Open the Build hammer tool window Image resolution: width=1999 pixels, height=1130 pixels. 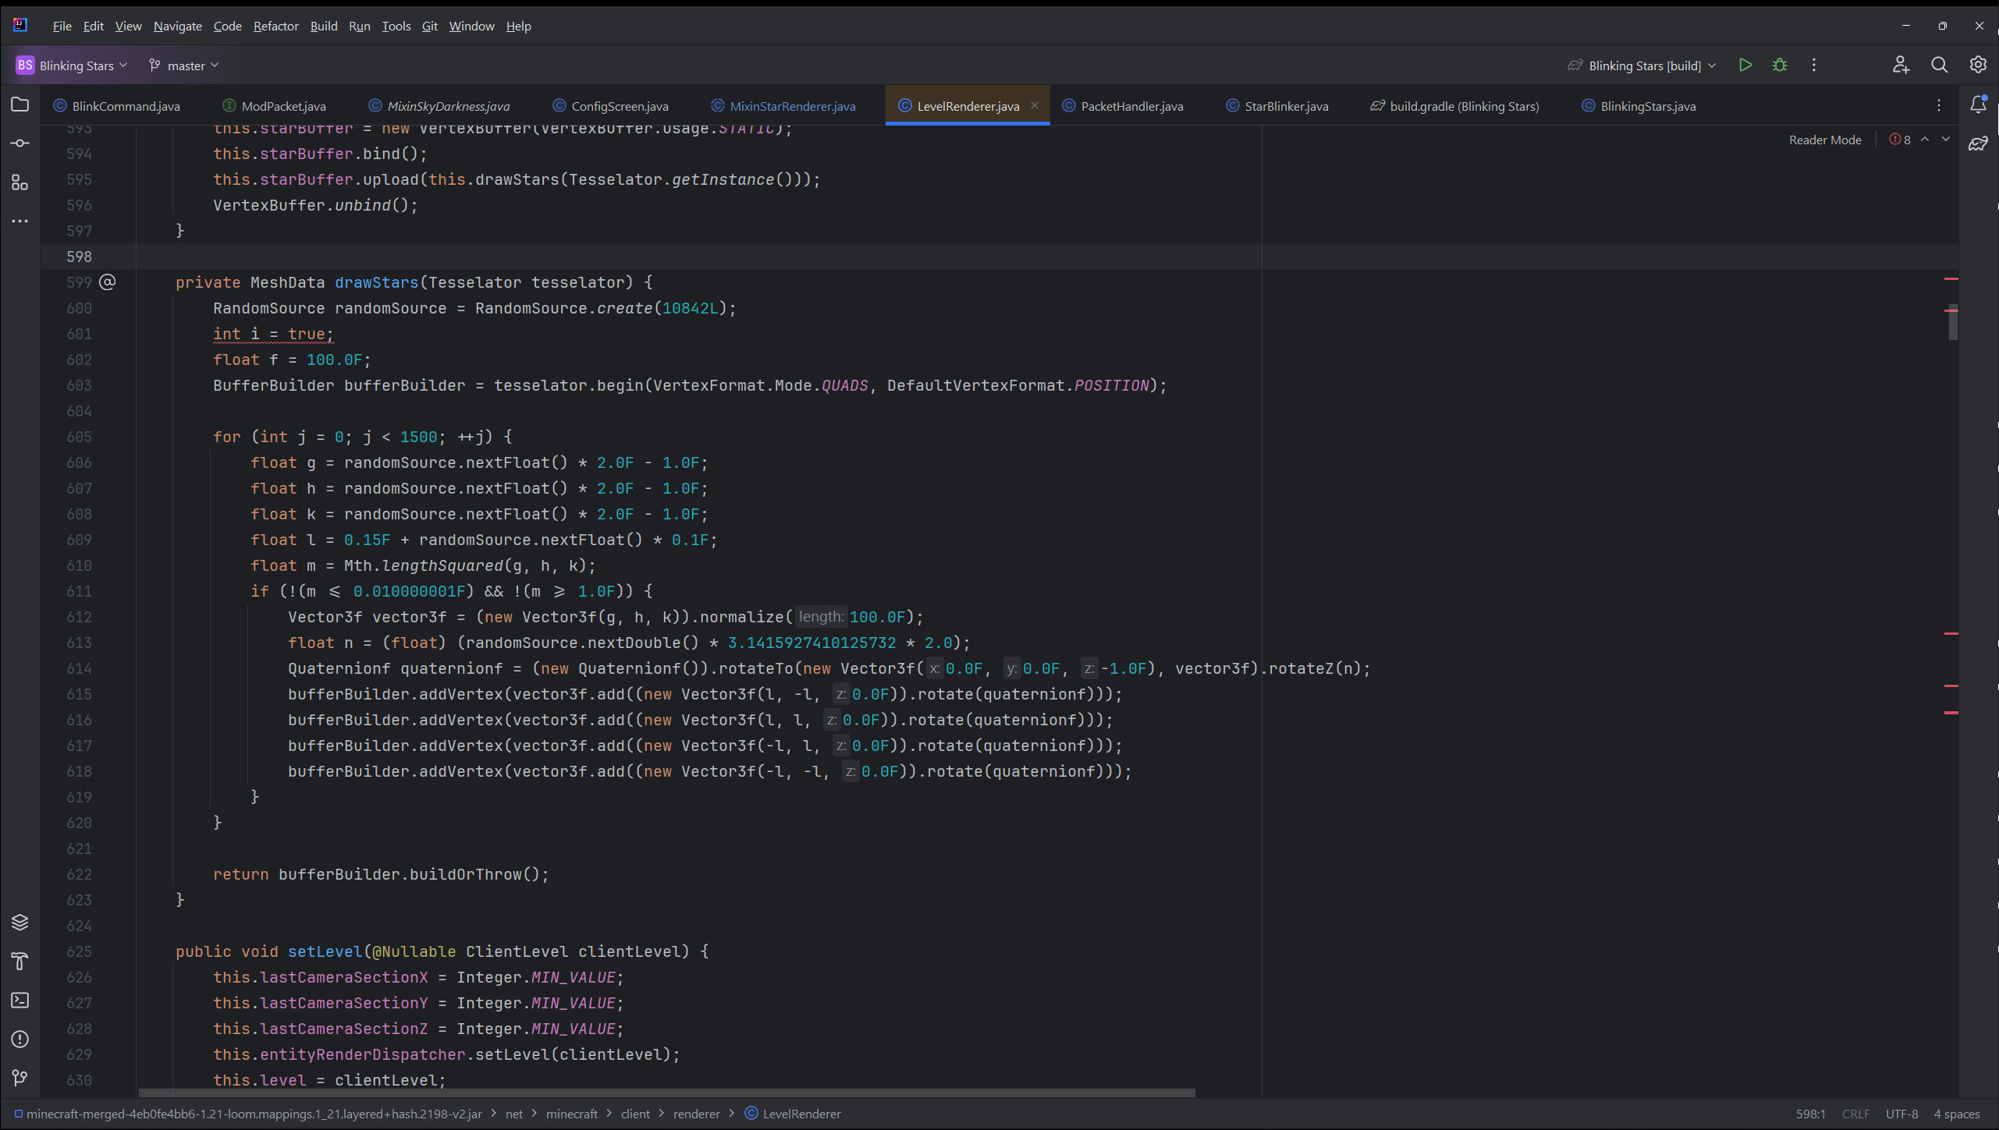20,962
